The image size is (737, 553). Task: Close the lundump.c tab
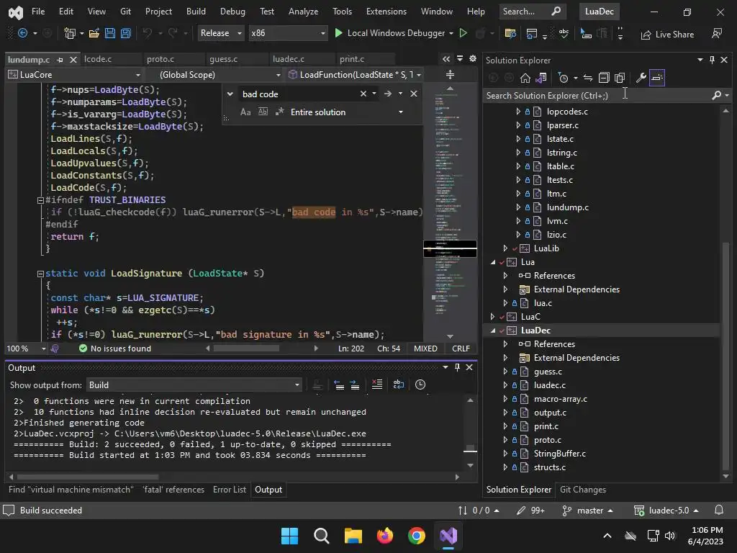(x=73, y=60)
